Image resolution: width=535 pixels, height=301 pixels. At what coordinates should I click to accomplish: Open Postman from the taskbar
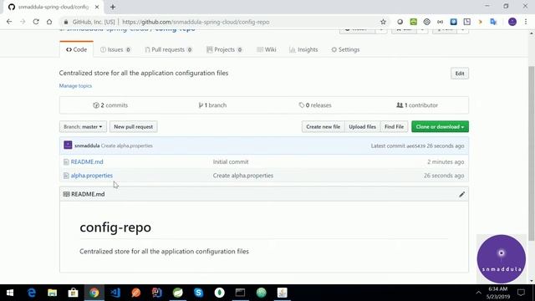click(136, 293)
